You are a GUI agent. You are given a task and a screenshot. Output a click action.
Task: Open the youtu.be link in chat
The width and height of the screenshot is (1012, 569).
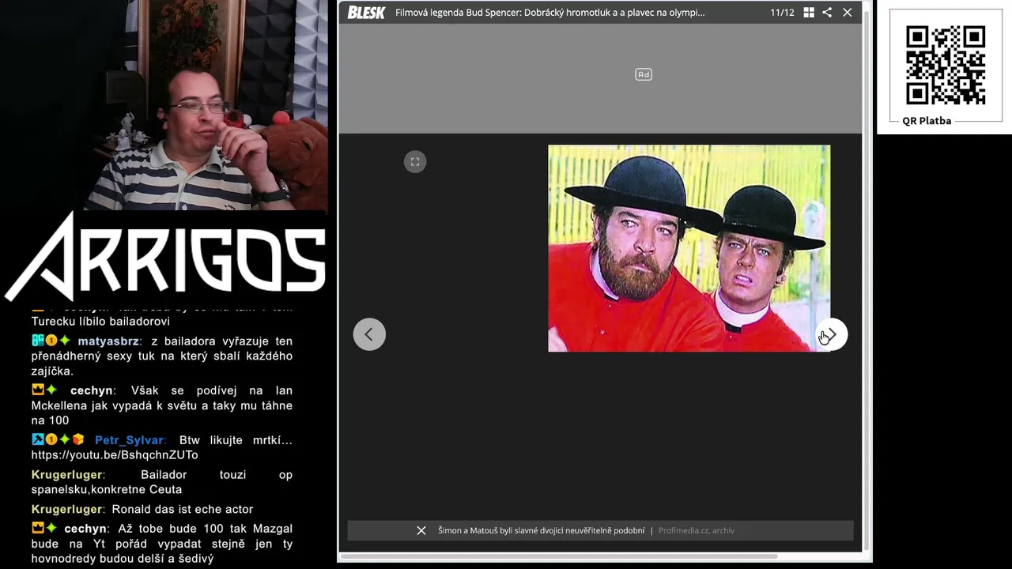pos(115,455)
